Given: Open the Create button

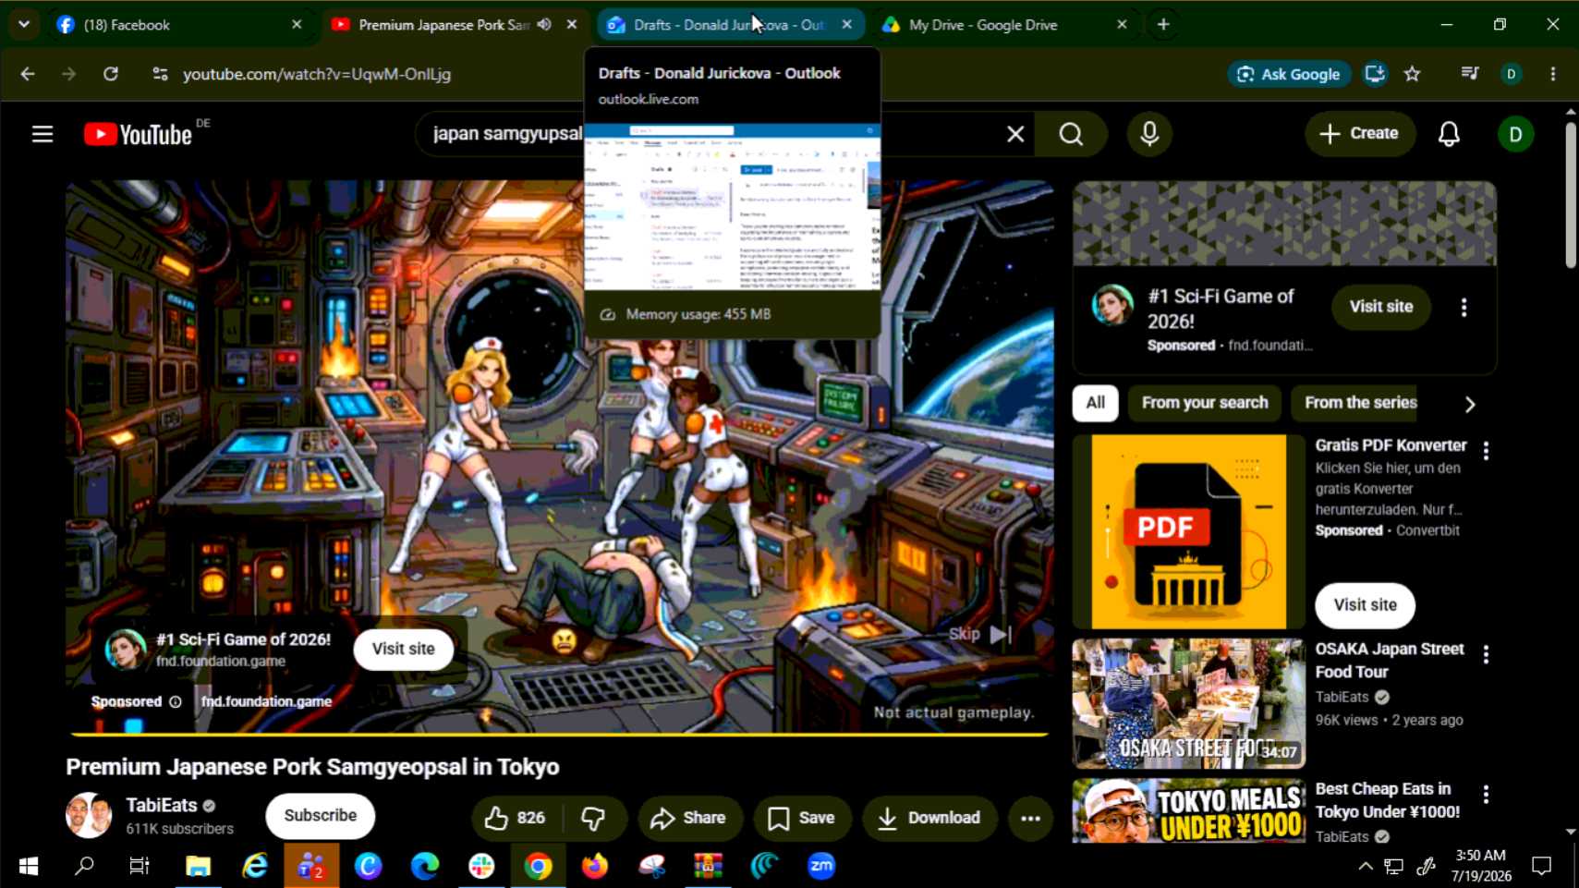Looking at the screenshot, I should click(x=1359, y=134).
